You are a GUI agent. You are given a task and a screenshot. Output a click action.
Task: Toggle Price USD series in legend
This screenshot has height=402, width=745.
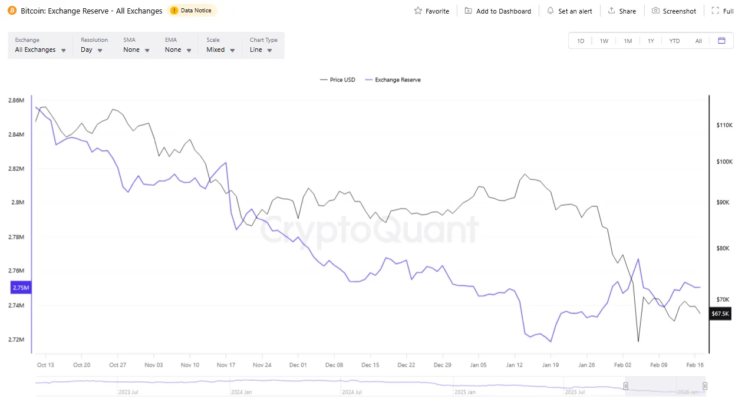(x=338, y=80)
